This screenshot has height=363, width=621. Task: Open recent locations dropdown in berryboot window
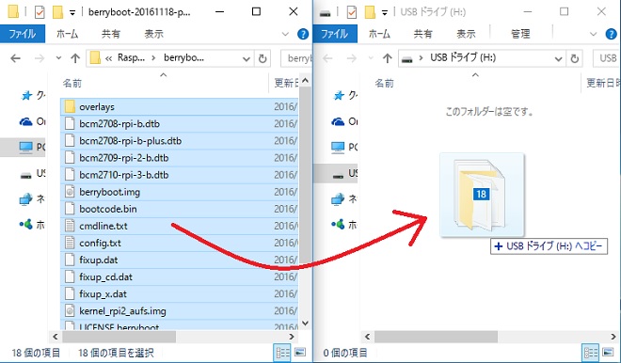click(58, 58)
